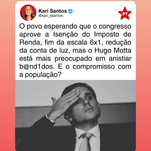Click the necktie in the photo
The height and width of the screenshot is (151, 151).
click(x=86, y=142)
